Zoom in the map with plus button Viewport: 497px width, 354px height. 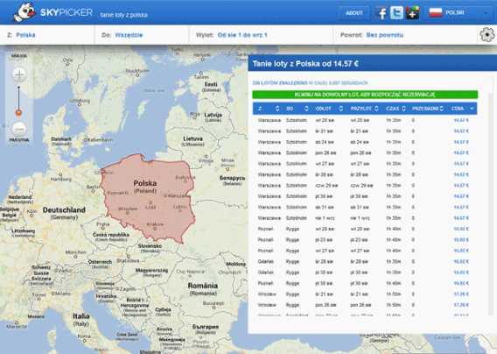coord(19,75)
